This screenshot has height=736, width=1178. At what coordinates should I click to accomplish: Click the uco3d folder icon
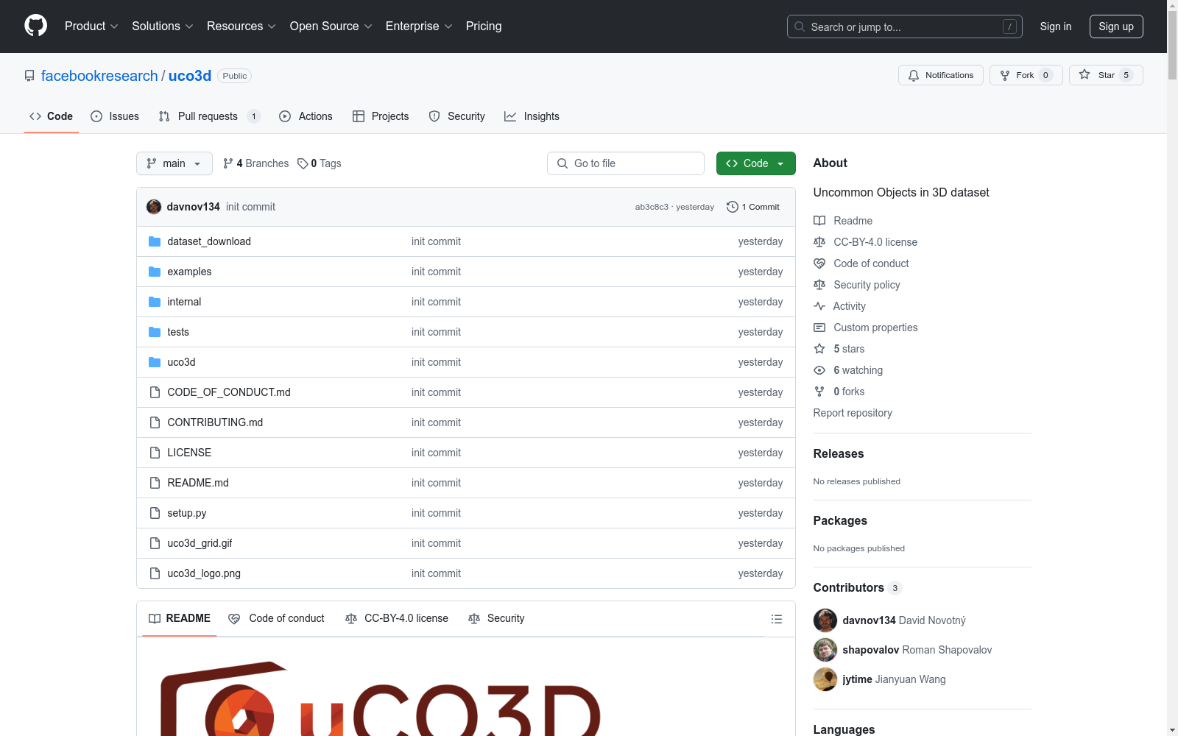[155, 362]
